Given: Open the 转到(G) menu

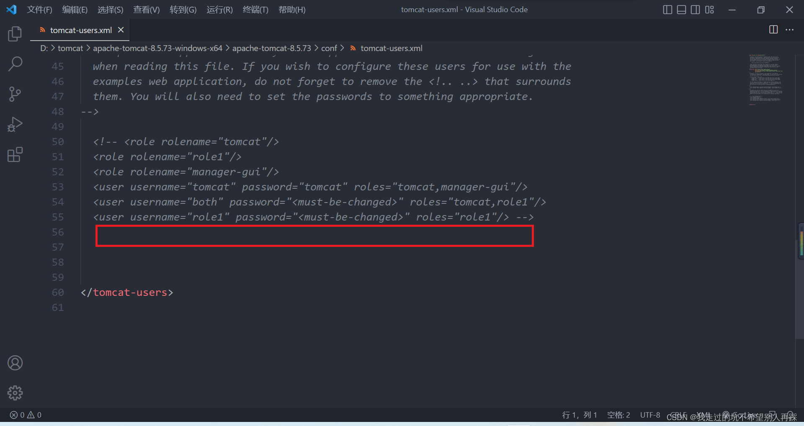Looking at the screenshot, I should click(183, 10).
